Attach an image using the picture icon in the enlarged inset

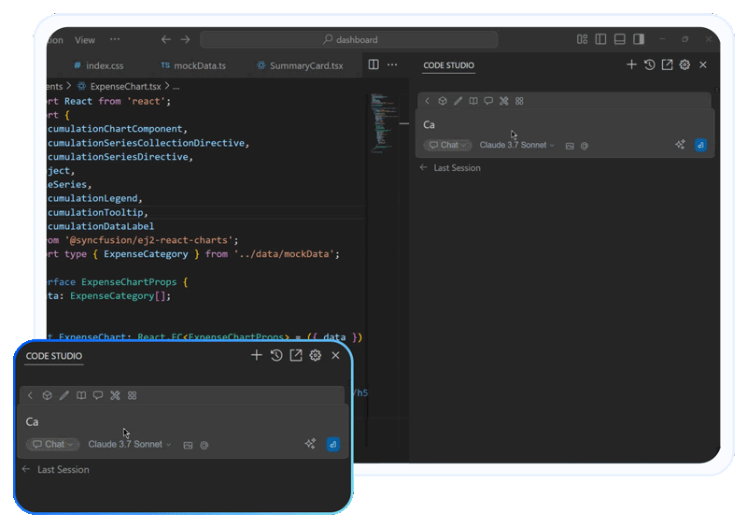(188, 445)
